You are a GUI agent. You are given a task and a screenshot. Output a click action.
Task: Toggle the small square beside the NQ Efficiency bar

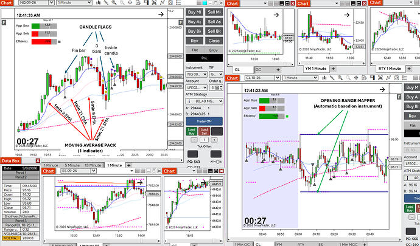[59, 42]
